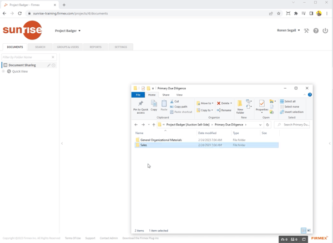The height and width of the screenshot is (243, 333).
Task: Switch to the Share ribbon tab
Action: click(x=166, y=95)
